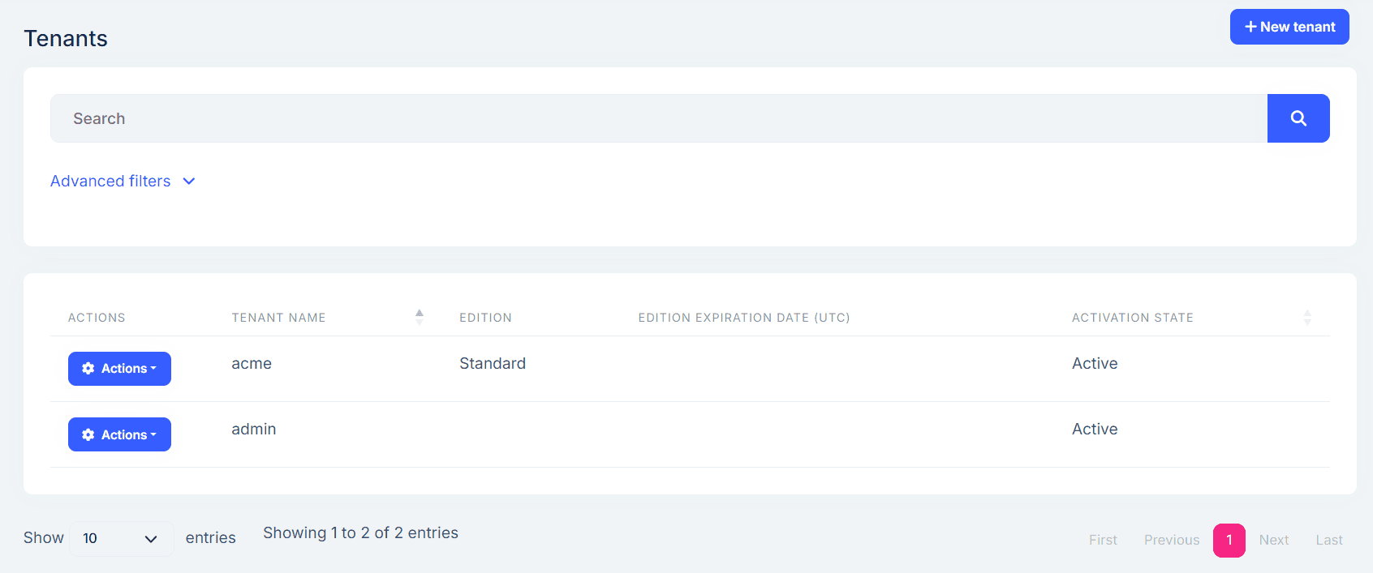
Task: Jump to the First page
Action: pyautogui.click(x=1103, y=541)
